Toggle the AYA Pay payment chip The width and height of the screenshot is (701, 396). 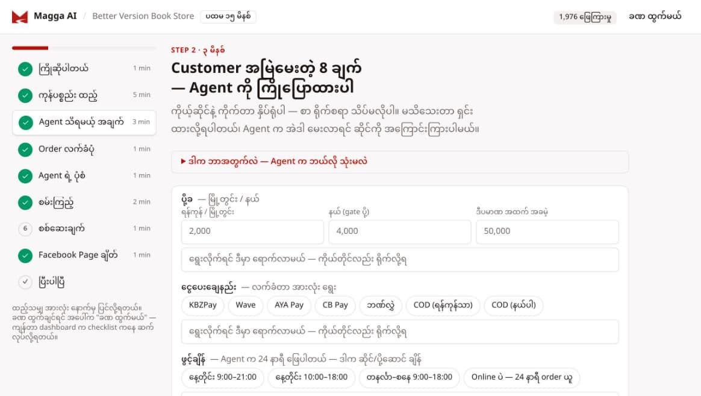point(289,305)
